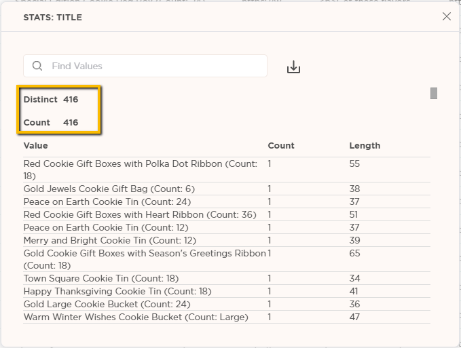Click length value 36
Screen dimensions: 461x348
pyautogui.click(x=354, y=304)
